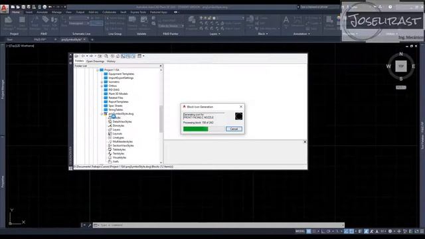The height and width of the screenshot is (239, 425).
Task: Cancel the Block Icon Generation process
Action: [x=234, y=129]
